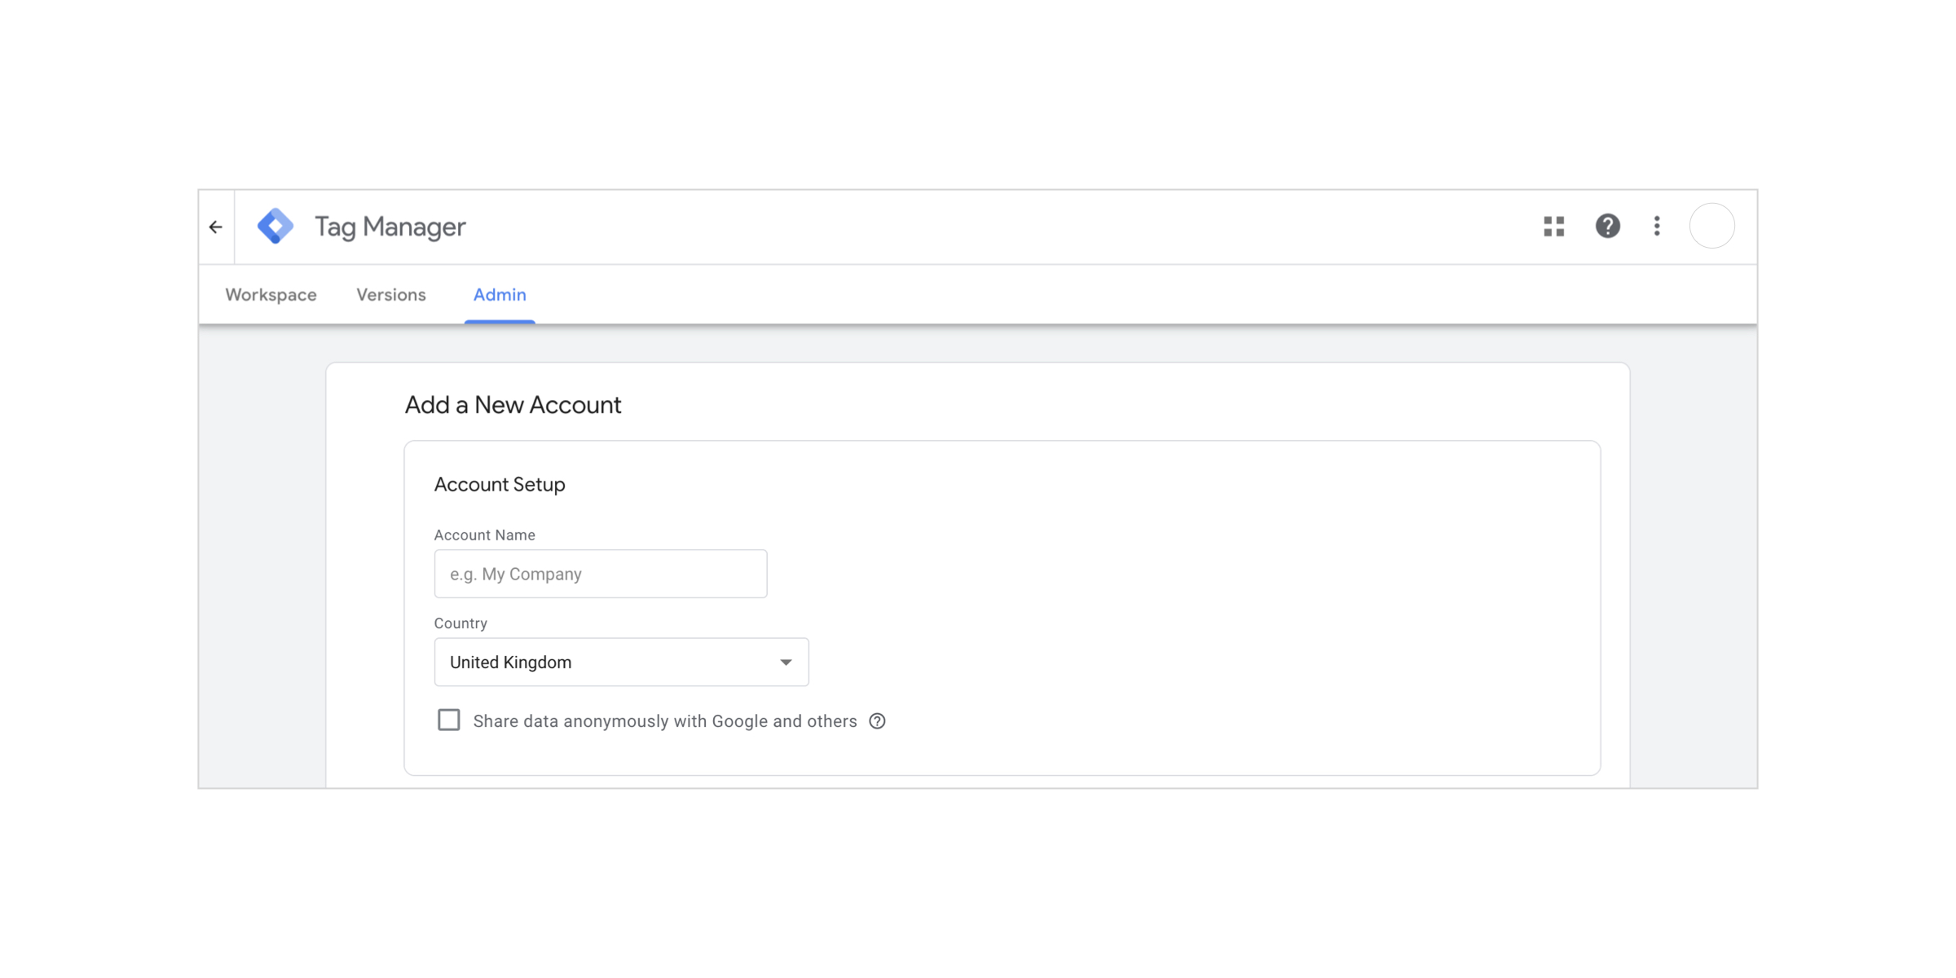Click the Tag Manager diamond logo

pyautogui.click(x=275, y=227)
